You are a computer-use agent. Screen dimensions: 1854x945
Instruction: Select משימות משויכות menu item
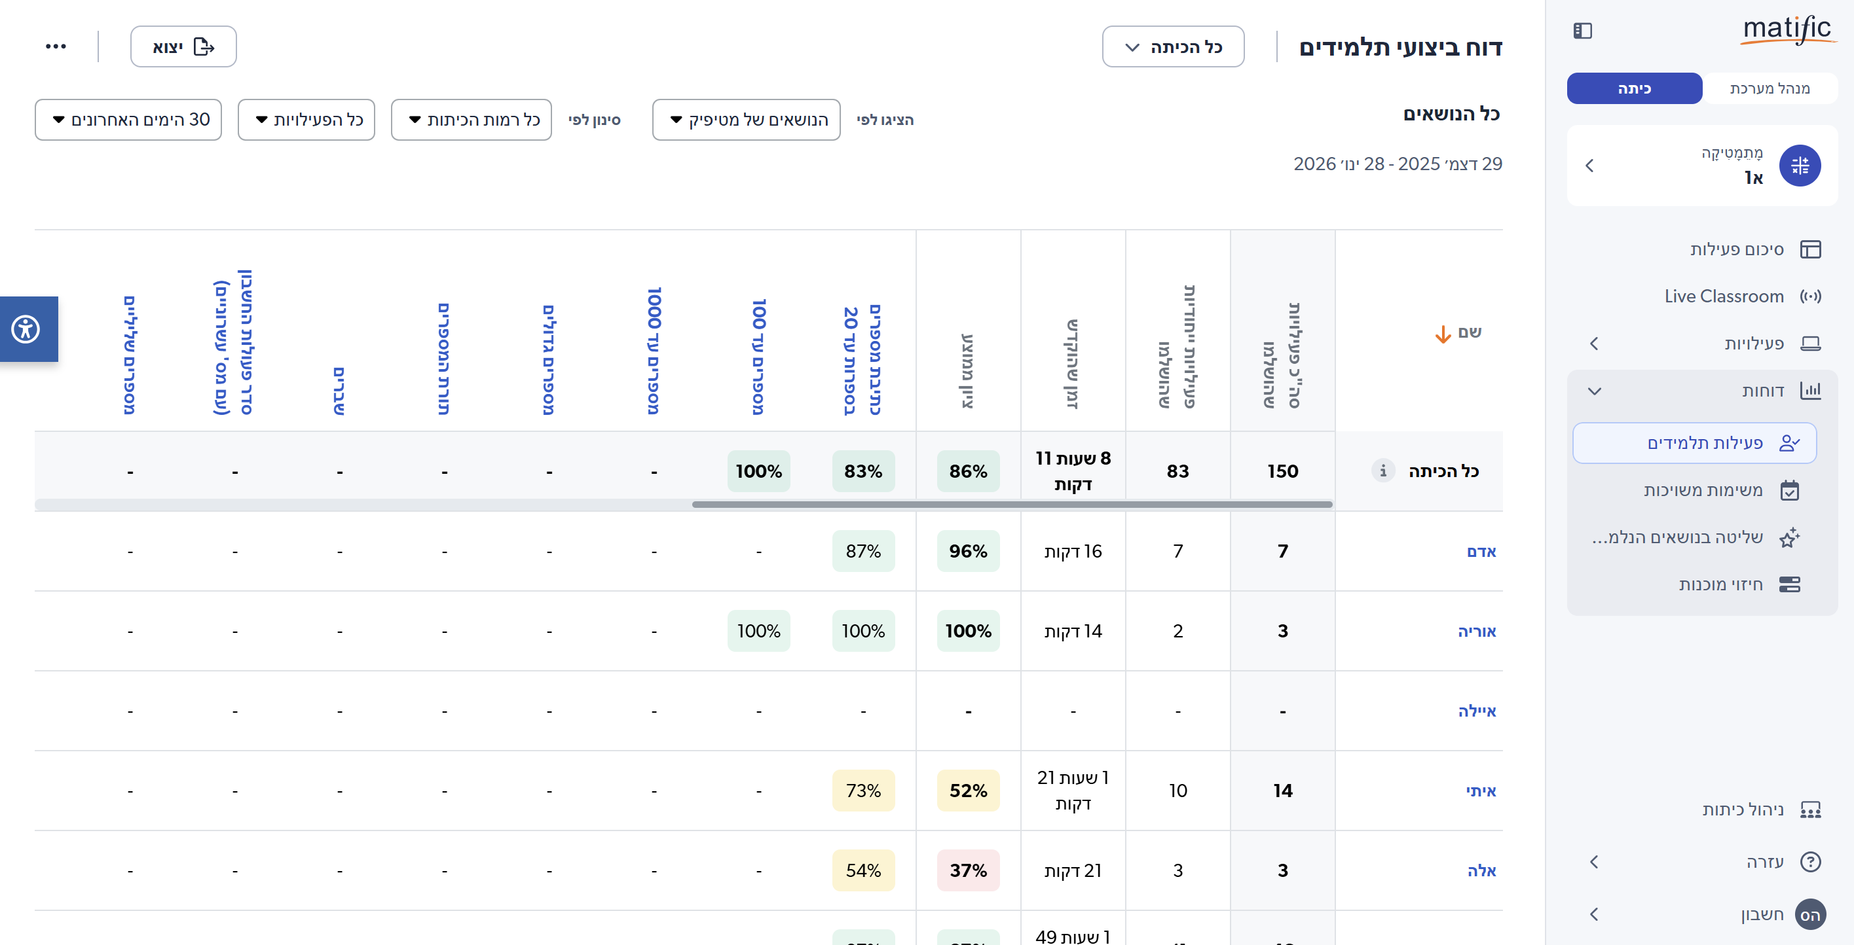[1702, 490]
